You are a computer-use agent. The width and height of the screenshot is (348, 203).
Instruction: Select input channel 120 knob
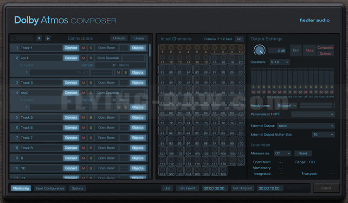pyautogui.click(x=241, y=159)
